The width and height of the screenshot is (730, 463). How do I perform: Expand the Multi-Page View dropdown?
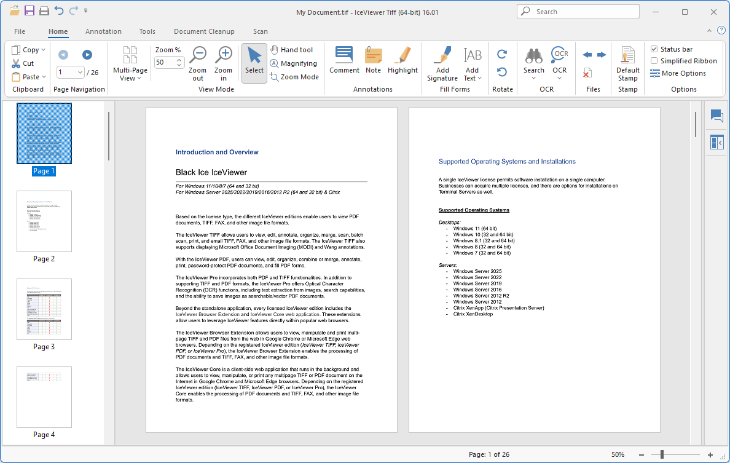pyautogui.click(x=130, y=64)
